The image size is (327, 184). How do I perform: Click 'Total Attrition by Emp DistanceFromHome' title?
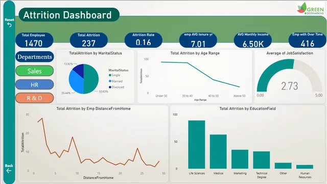tap(94, 108)
